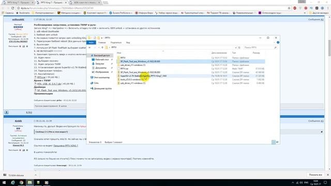The image size is (331, 186).
Task: Open the notification center icon
Action: click(325, 182)
